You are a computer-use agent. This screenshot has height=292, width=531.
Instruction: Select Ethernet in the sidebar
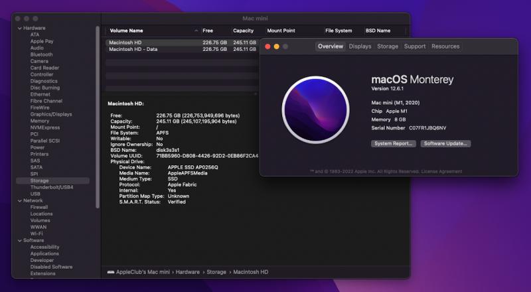(40, 94)
